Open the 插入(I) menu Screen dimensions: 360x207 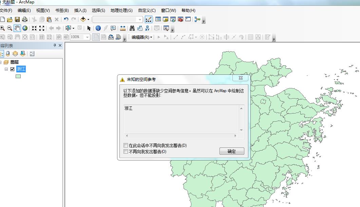point(80,10)
